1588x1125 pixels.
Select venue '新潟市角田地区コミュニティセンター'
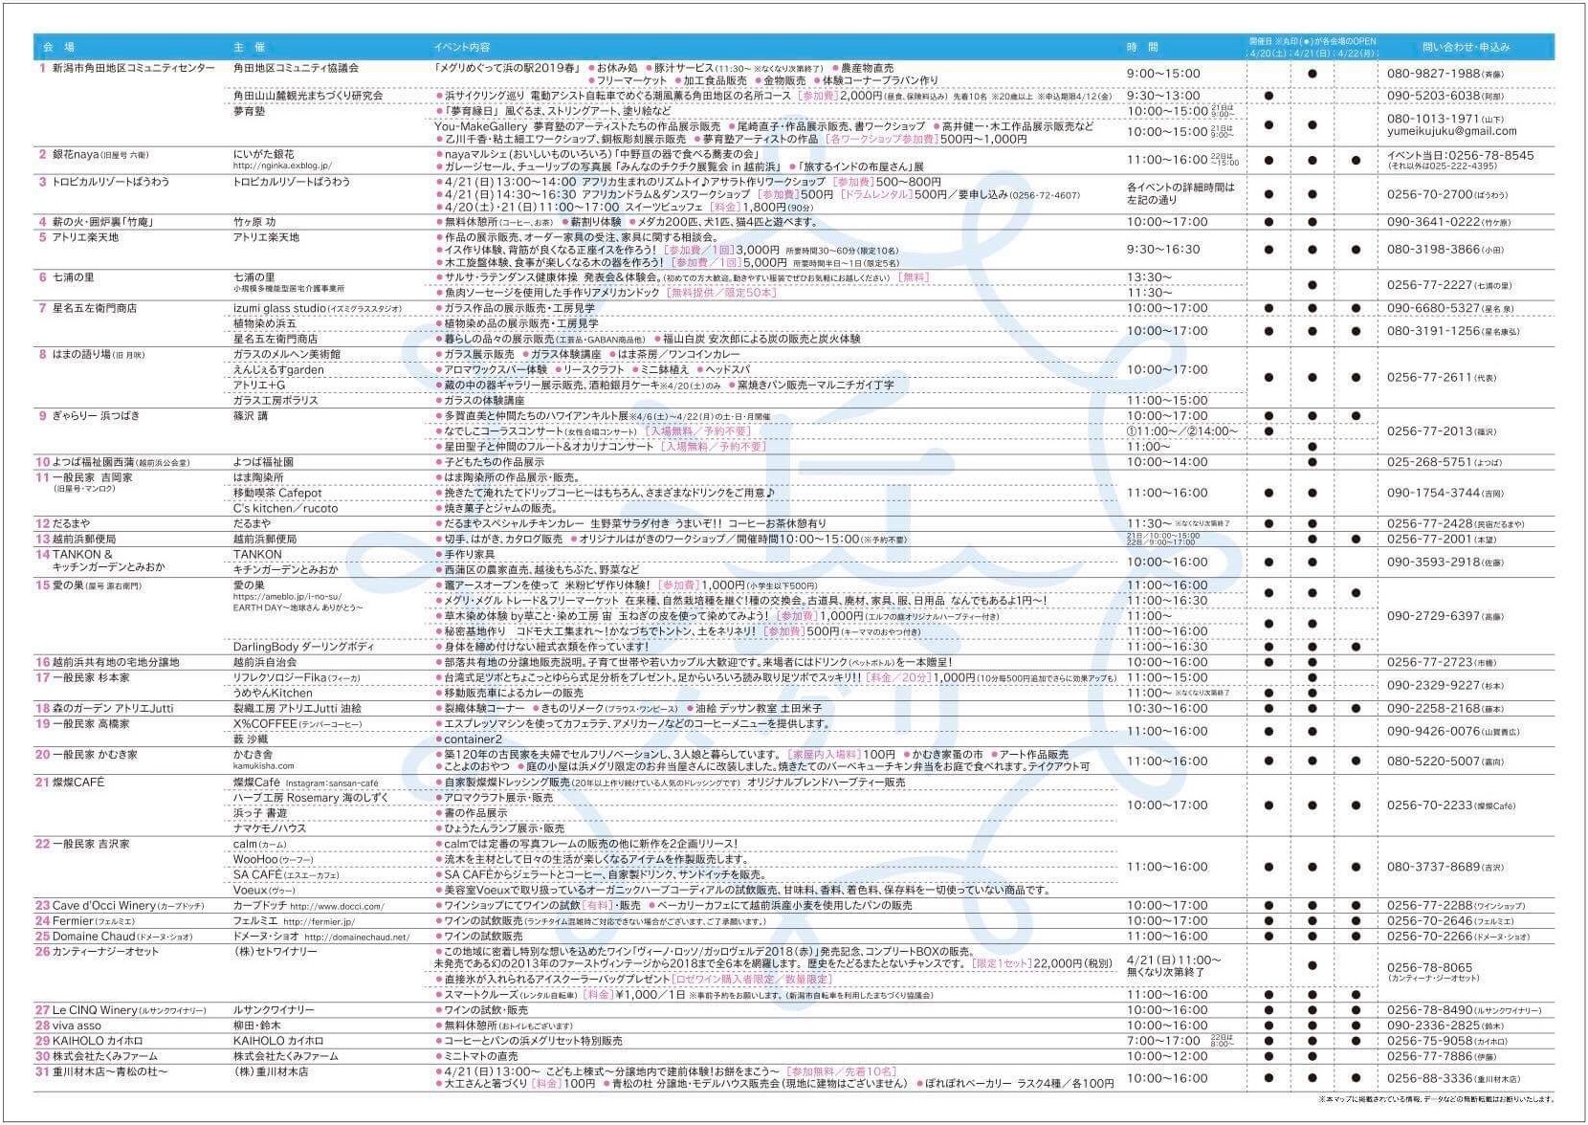(134, 68)
